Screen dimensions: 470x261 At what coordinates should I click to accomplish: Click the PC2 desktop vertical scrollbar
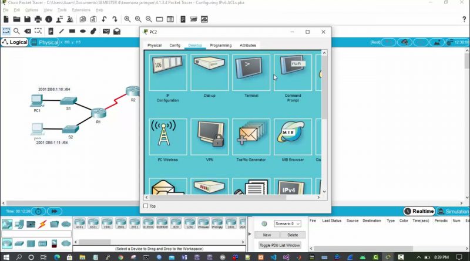[x=324, y=87]
